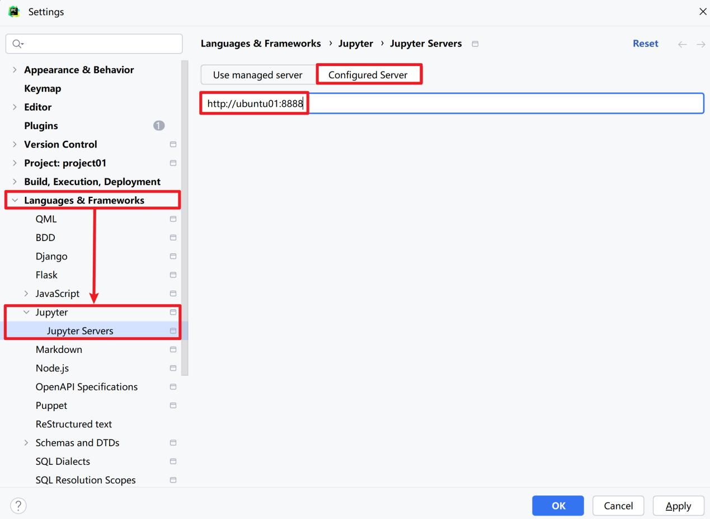Select QML in the settings tree
710x519 pixels.
[x=46, y=219]
